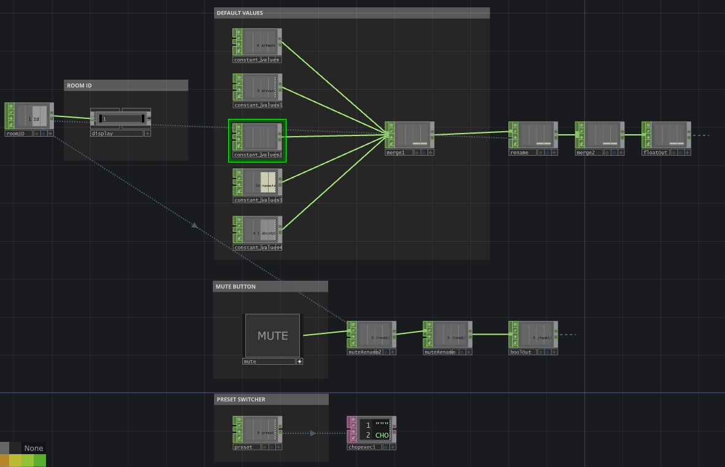Click the chopexec1 node name label
Viewport: 725px width, 467px height.
(x=364, y=447)
